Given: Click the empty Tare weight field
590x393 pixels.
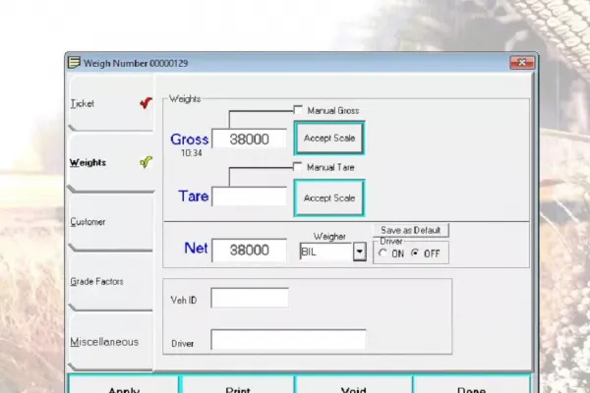Looking at the screenshot, I should [249, 196].
